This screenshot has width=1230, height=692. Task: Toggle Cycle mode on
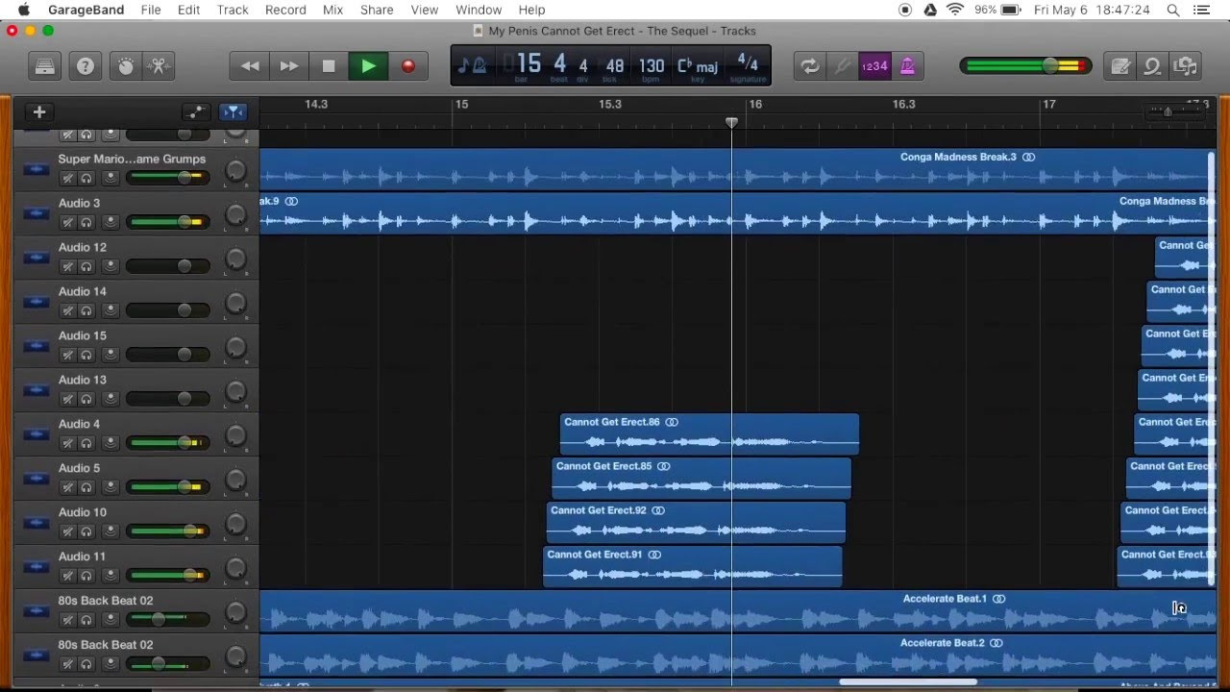coord(809,66)
